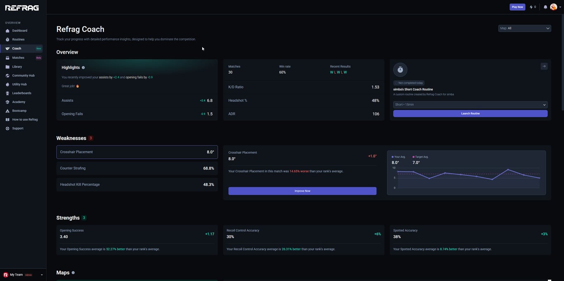Open user avatar profile menu
Screen dimensions: 564x281
coord(554,7)
